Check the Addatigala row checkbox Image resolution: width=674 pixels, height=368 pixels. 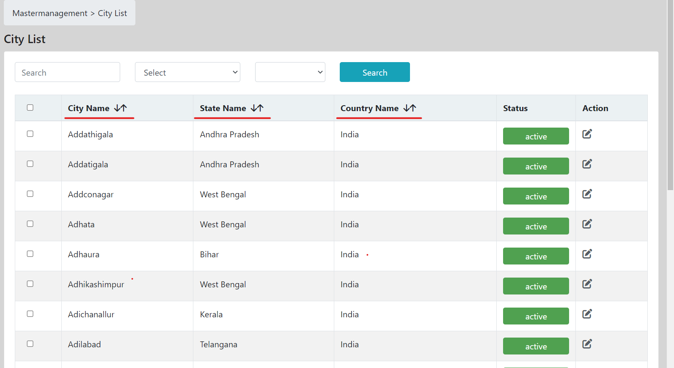point(30,164)
